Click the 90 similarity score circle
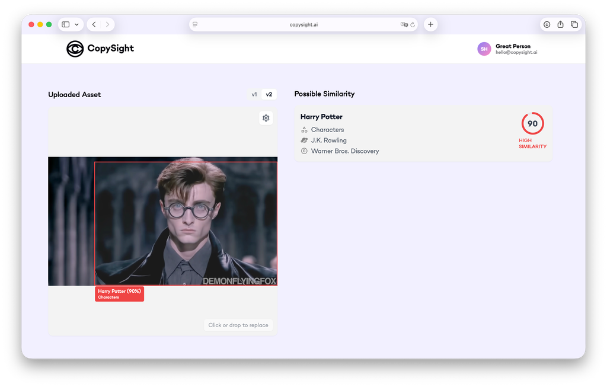Screen dimensions: 607x387 click(x=533, y=123)
